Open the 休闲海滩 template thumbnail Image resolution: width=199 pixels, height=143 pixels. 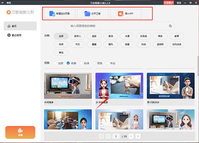[x=68, y=87]
